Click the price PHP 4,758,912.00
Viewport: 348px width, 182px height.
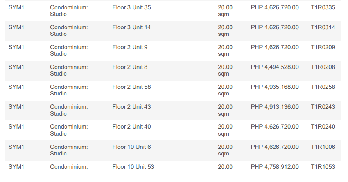click(x=274, y=167)
